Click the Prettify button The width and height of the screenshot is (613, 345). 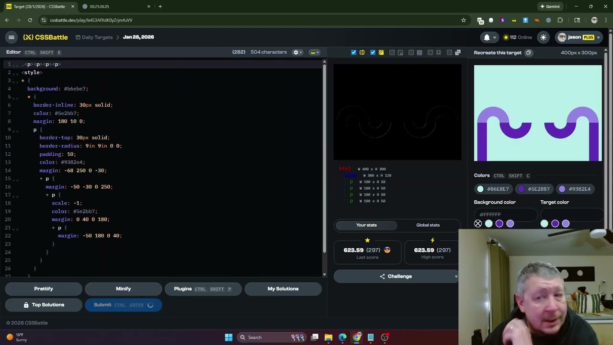pyautogui.click(x=44, y=289)
